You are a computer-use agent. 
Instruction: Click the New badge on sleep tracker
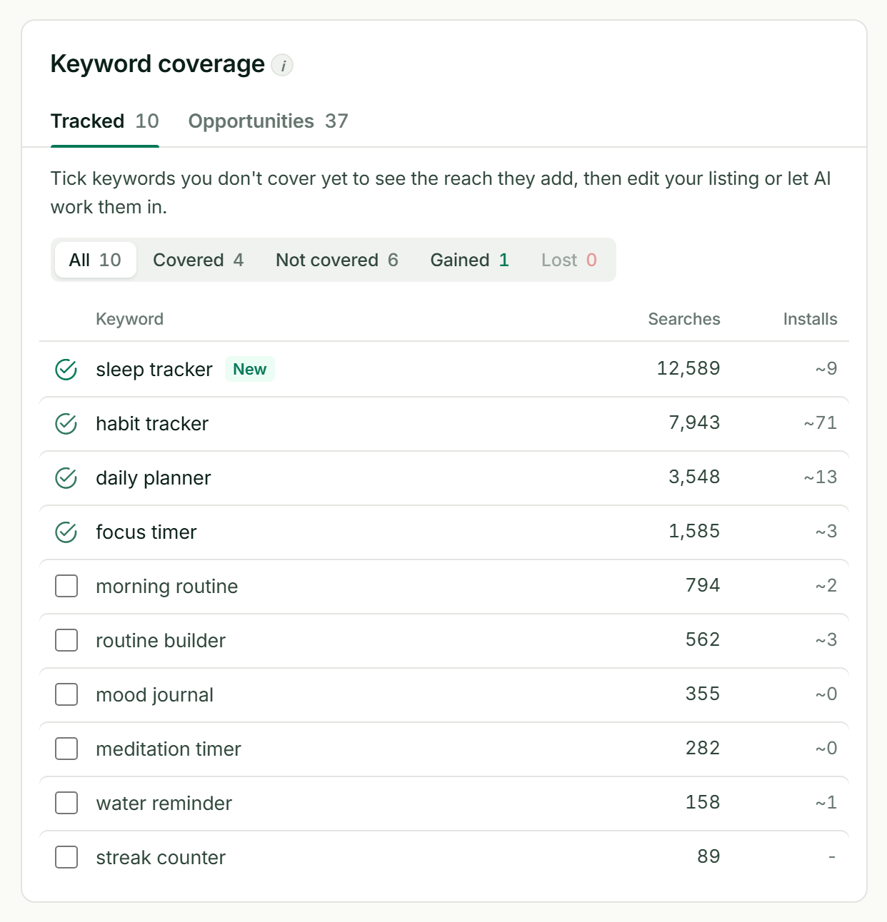click(250, 369)
